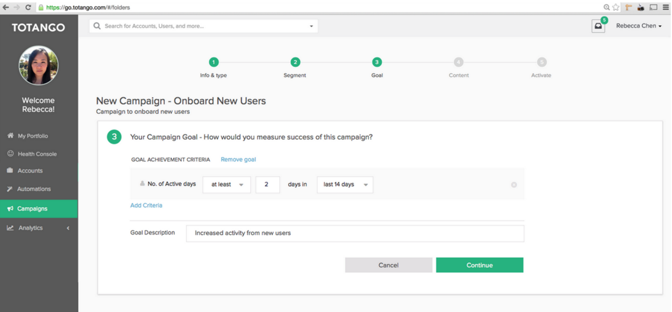672x312 pixels.
Task: Open the inbox notifications icon
Action: click(598, 26)
